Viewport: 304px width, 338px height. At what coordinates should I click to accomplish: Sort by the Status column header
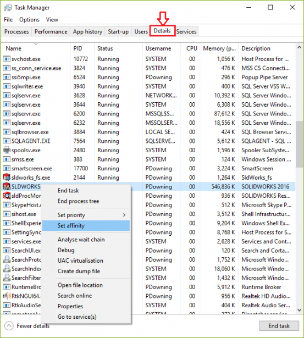point(118,48)
